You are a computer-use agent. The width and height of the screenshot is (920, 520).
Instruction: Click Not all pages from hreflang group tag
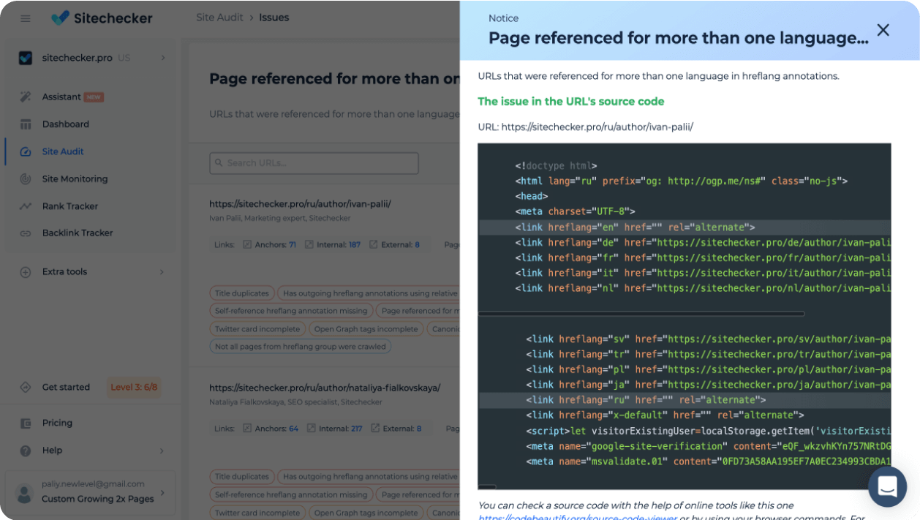300,347
